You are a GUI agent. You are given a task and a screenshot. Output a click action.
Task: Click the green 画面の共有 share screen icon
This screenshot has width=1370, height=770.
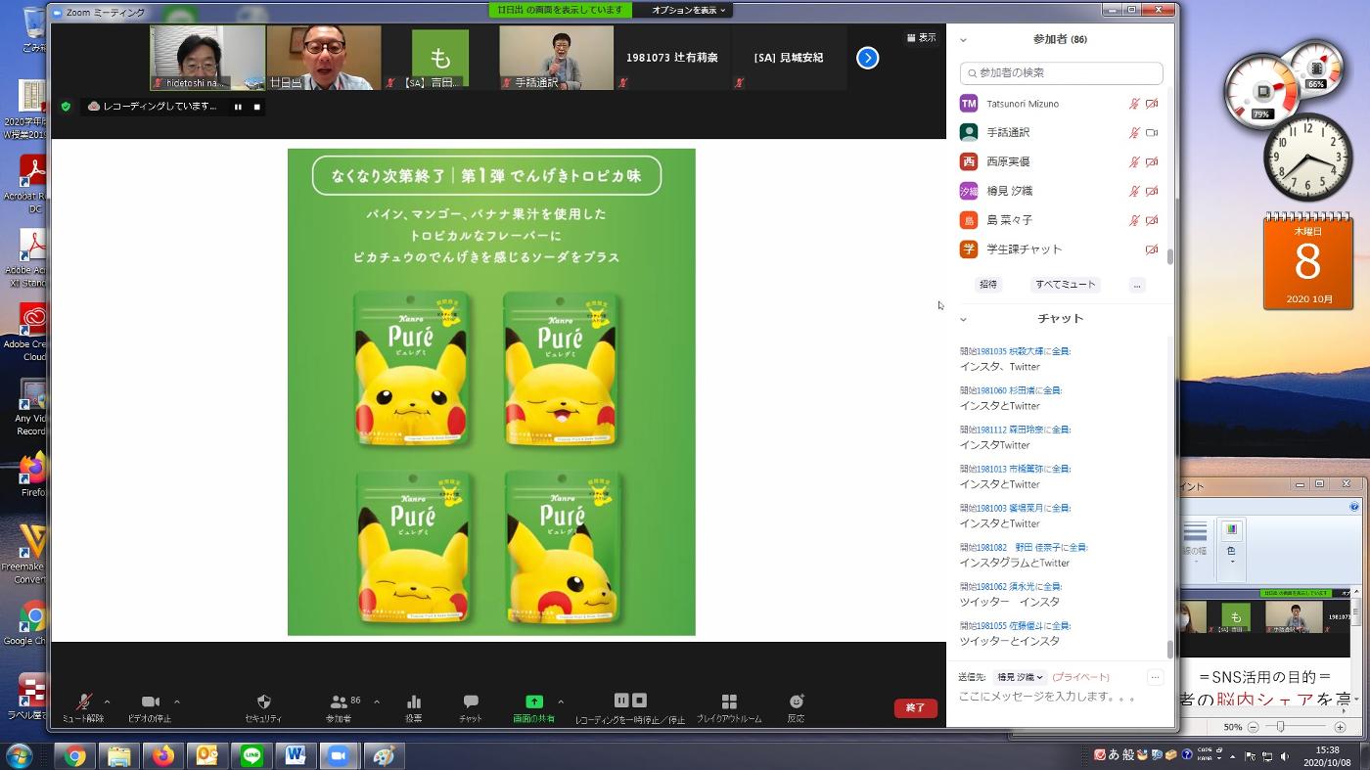(533, 702)
